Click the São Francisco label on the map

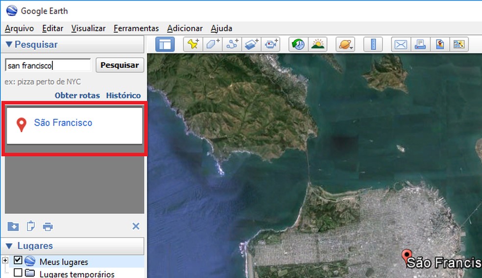(x=444, y=263)
